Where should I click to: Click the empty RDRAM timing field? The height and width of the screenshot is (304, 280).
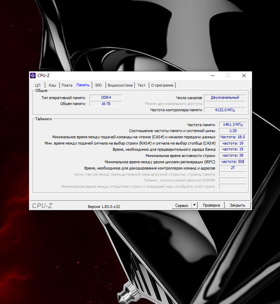tap(233, 180)
